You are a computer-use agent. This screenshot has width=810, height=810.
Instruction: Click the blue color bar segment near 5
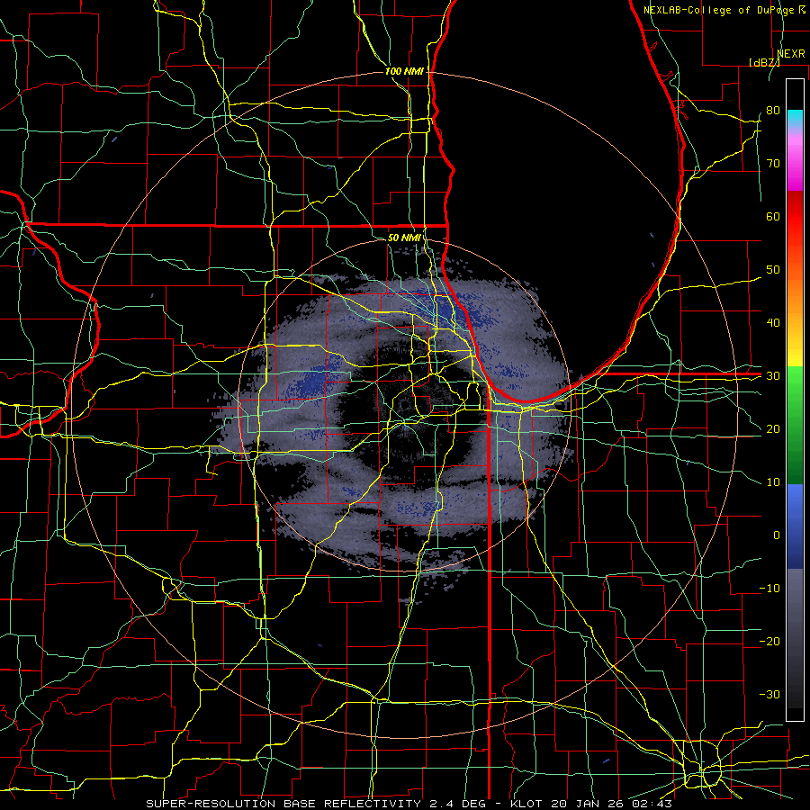coord(795,508)
